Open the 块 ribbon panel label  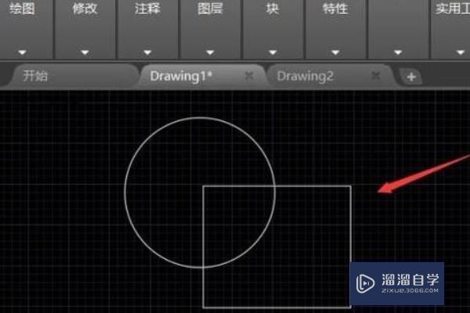pos(273,9)
